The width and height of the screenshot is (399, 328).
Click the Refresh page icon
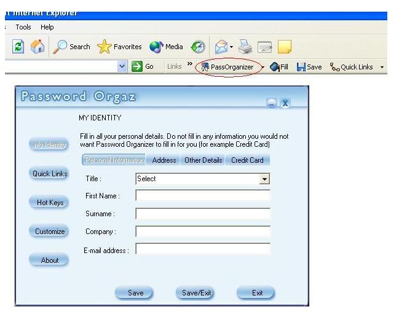pyautogui.click(x=18, y=47)
